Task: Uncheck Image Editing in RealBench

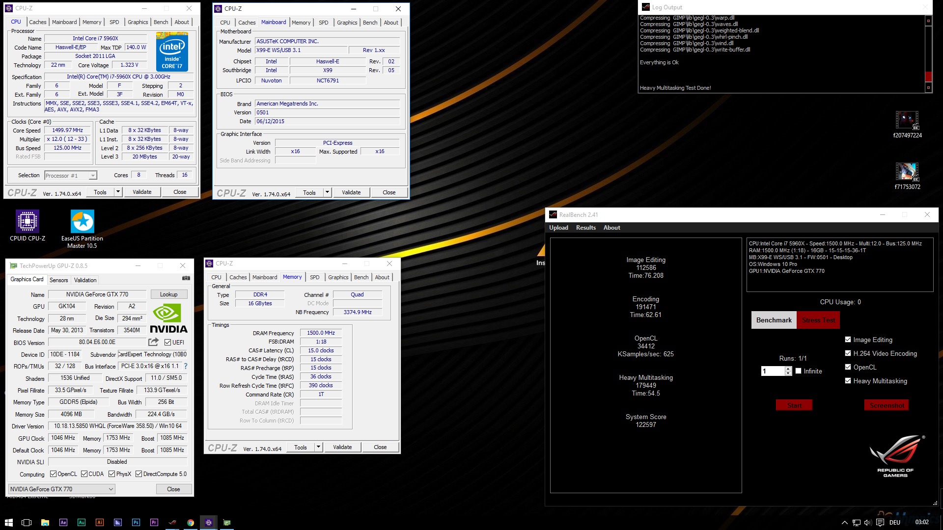Action: (848, 339)
